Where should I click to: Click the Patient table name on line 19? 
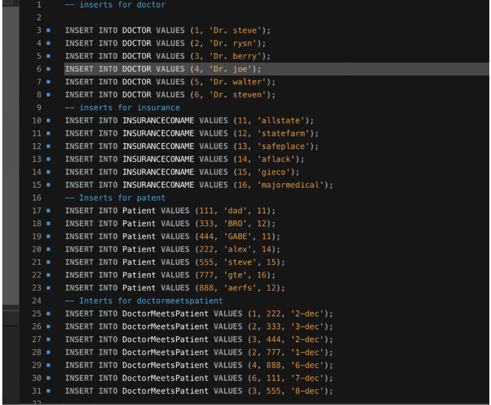tap(139, 236)
